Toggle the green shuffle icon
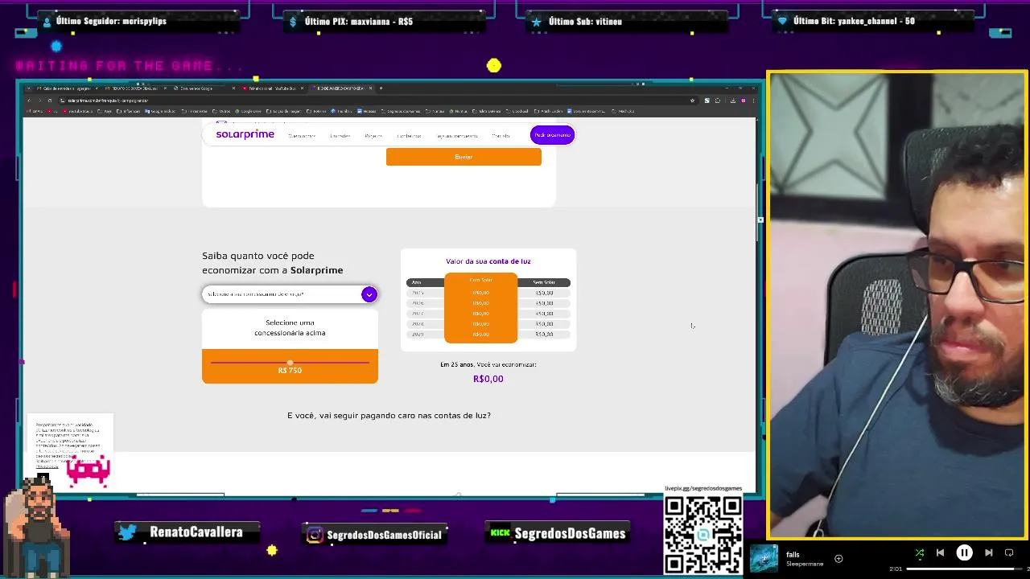 click(919, 552)
